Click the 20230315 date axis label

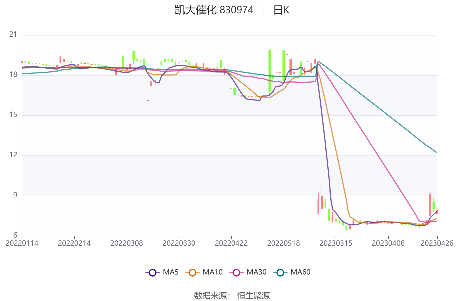pyautogui.click(x=336, y=243)
